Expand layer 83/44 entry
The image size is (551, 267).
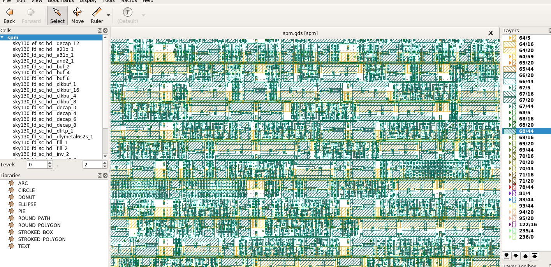click(x=510, y=200)
